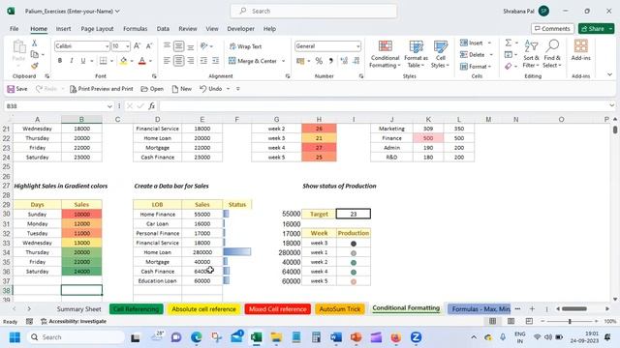The width and height of the screenshot is (620, 348).
Task: Open Windows Start menu
Action: pos(15,337)
